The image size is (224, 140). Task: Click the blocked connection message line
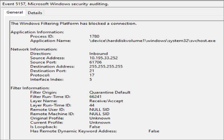pos(73,23)
